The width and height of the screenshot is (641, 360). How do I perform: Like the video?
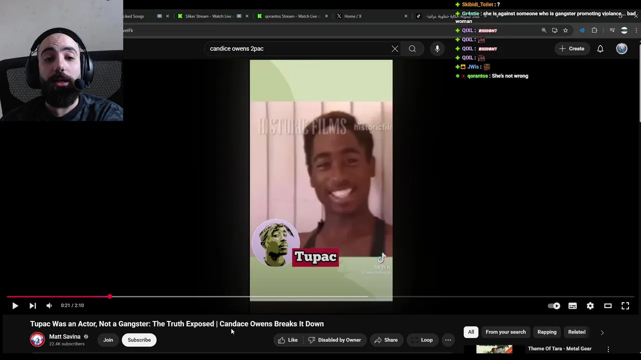pos(288,340)
